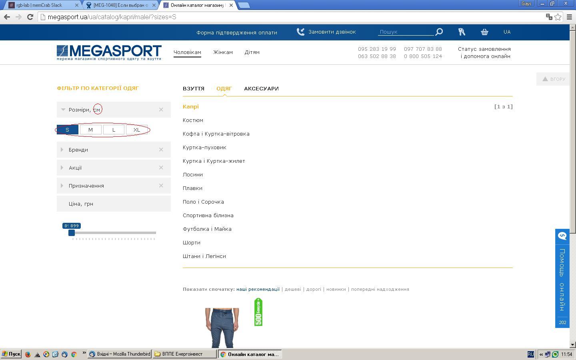Viewport: 576px width, 360px height.
Task: Toggle size M filter
Action: pos(90,130)
